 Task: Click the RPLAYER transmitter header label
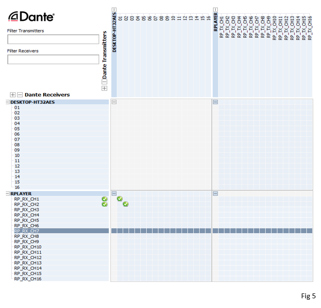coord(215,29)
